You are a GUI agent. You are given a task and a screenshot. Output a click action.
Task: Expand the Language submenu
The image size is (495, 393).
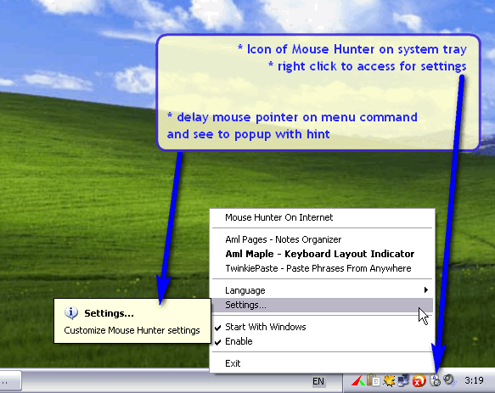322,290
